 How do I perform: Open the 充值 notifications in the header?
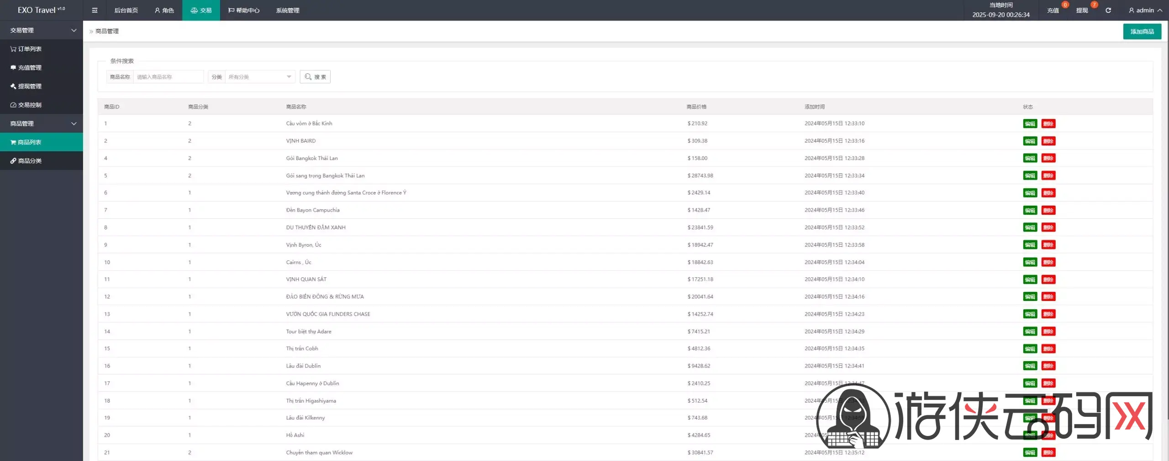click(1053, 10)
